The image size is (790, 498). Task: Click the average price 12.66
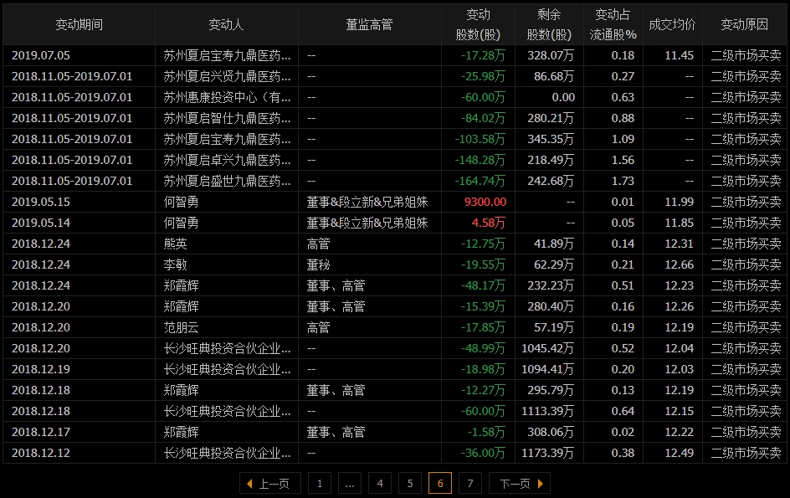click(680, 264)
